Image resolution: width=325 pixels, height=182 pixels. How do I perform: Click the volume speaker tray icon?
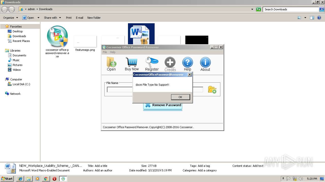(x=301, y=179)
